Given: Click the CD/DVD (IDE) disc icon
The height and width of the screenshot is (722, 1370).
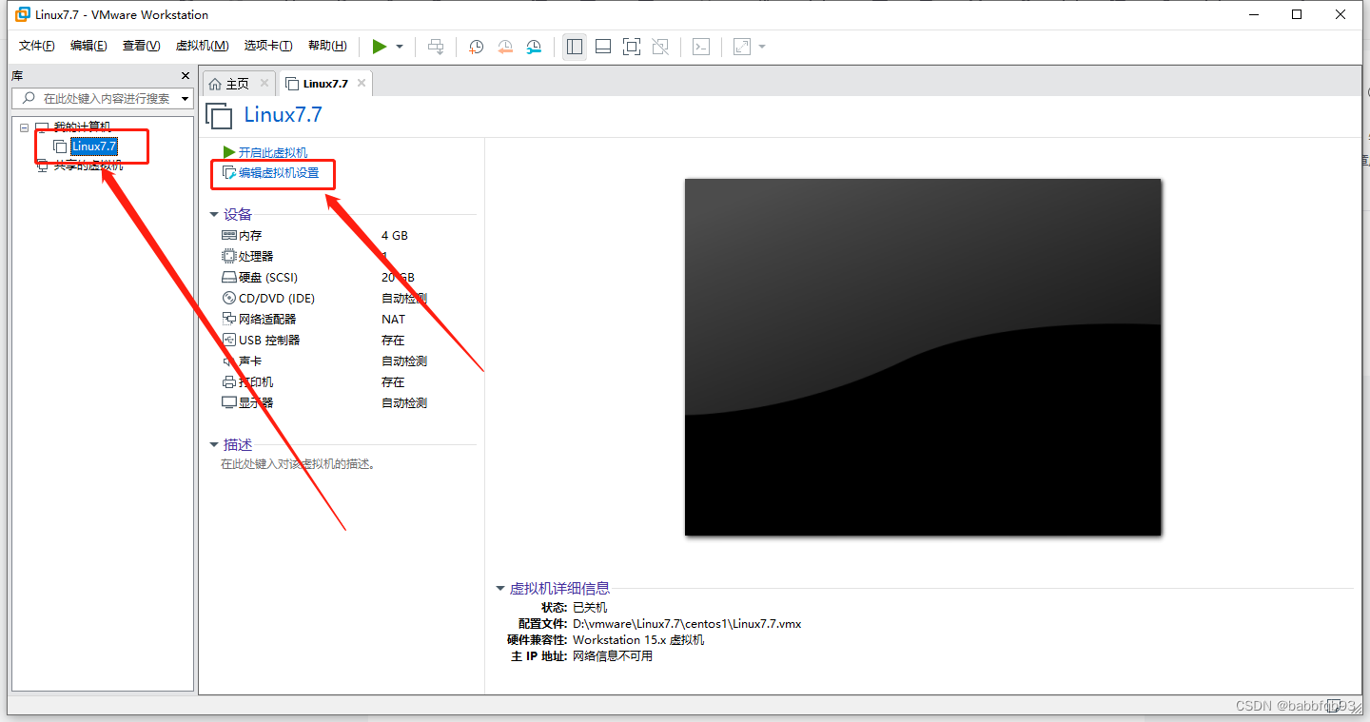Looking at the screenshot, I should [228, 298].
